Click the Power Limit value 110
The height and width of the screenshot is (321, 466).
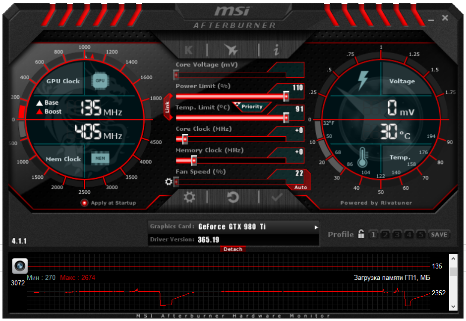coord(297,88)
